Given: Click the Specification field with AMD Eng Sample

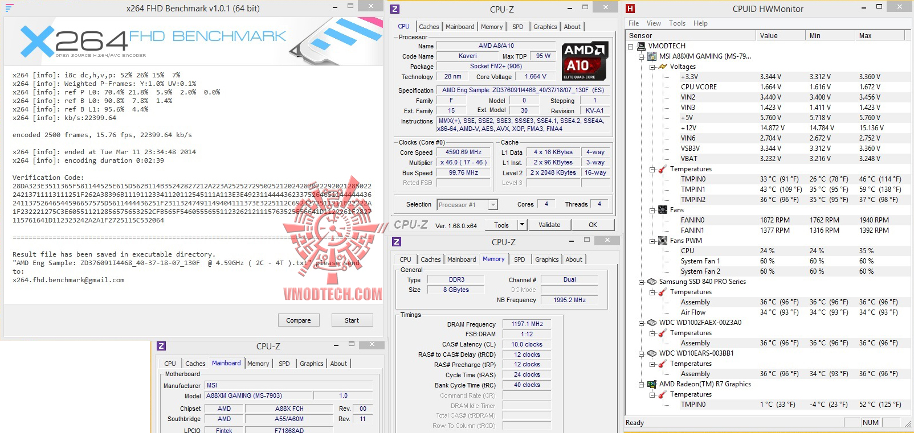Looking at the screenshot, I should pyautogui.click(x=523, y=90).
